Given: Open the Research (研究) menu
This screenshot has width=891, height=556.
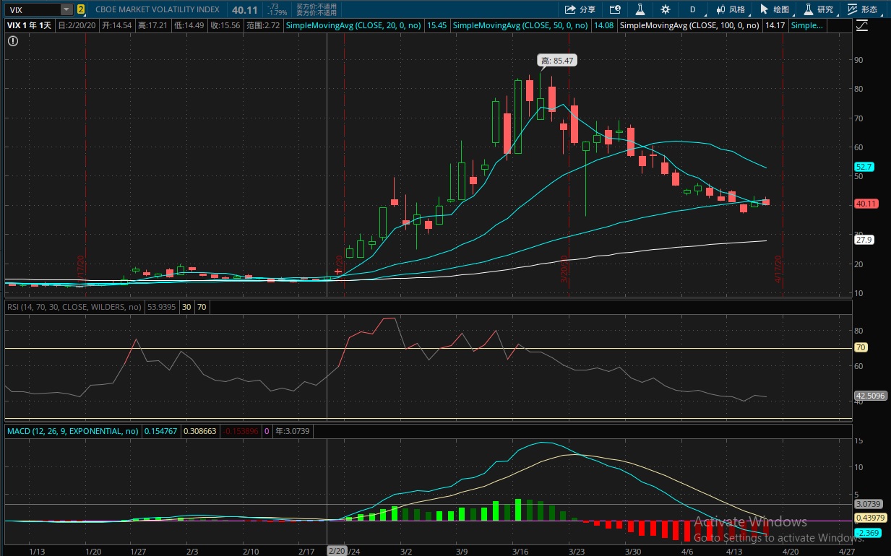Looking at the screenshot, I should [819, 9].
